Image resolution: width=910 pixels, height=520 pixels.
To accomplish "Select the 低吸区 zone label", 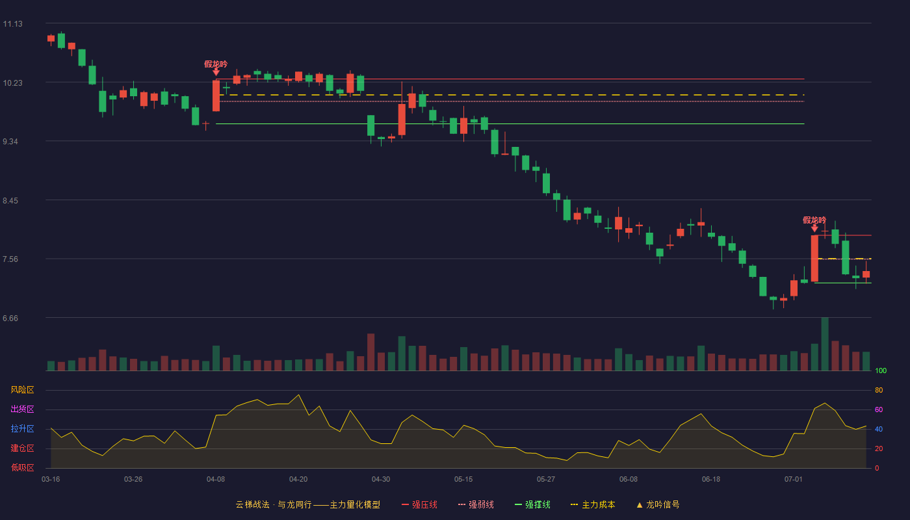I will [22, 468].
